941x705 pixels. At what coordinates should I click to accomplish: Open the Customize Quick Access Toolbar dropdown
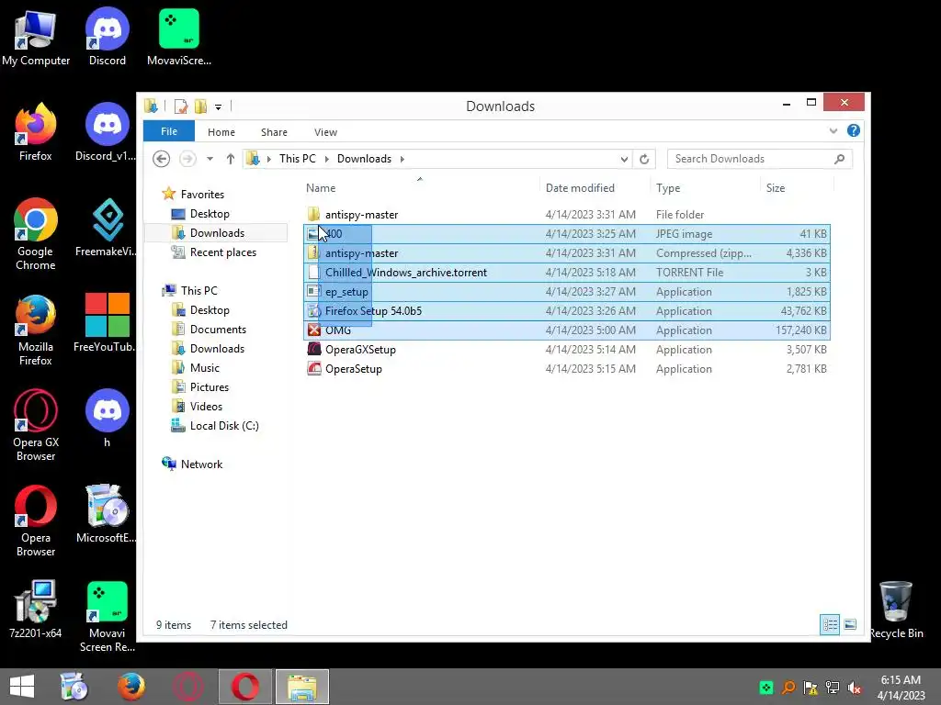point(219,107)
